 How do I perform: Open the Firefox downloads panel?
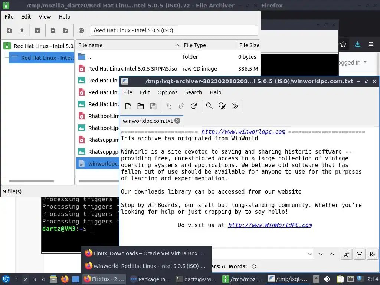tap(357, 45)
